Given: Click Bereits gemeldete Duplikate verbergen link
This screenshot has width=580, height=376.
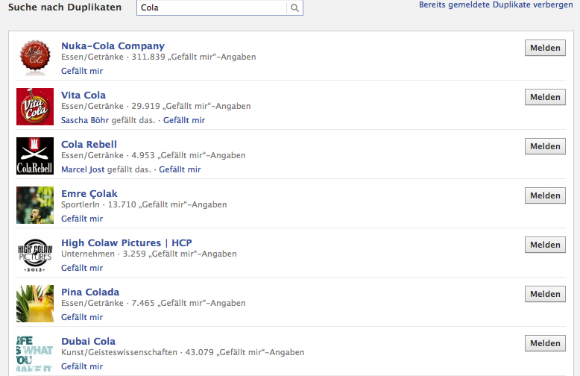Looking at the screenshot, I should (x=496, y=4).
